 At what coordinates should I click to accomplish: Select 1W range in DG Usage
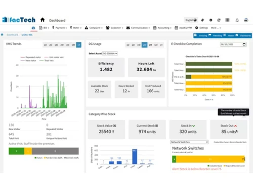point(139,45)
